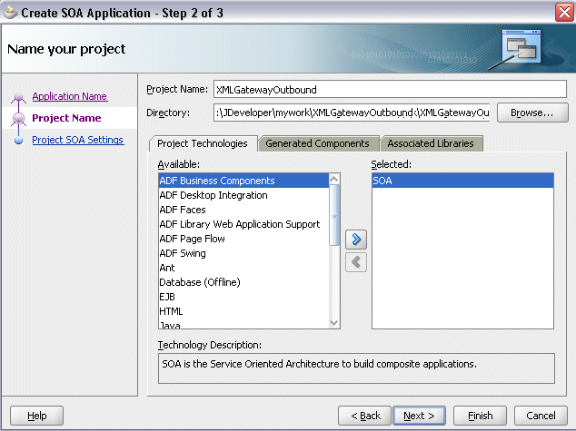This screenshot has width=576, height=431.
Task: Cancel the wizard
Action: tap(541, 416)
